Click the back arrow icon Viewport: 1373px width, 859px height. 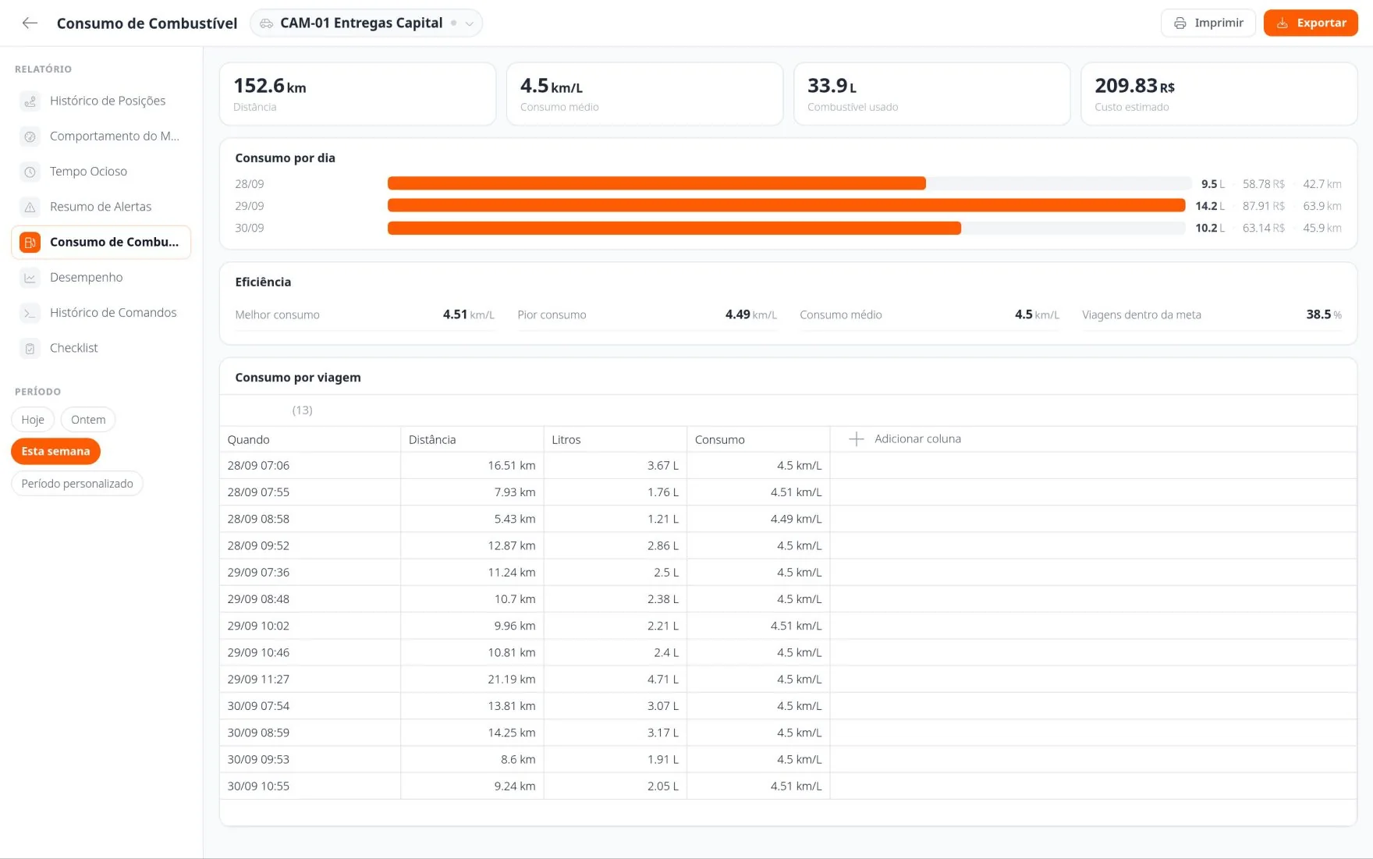(x=30, y=23)
